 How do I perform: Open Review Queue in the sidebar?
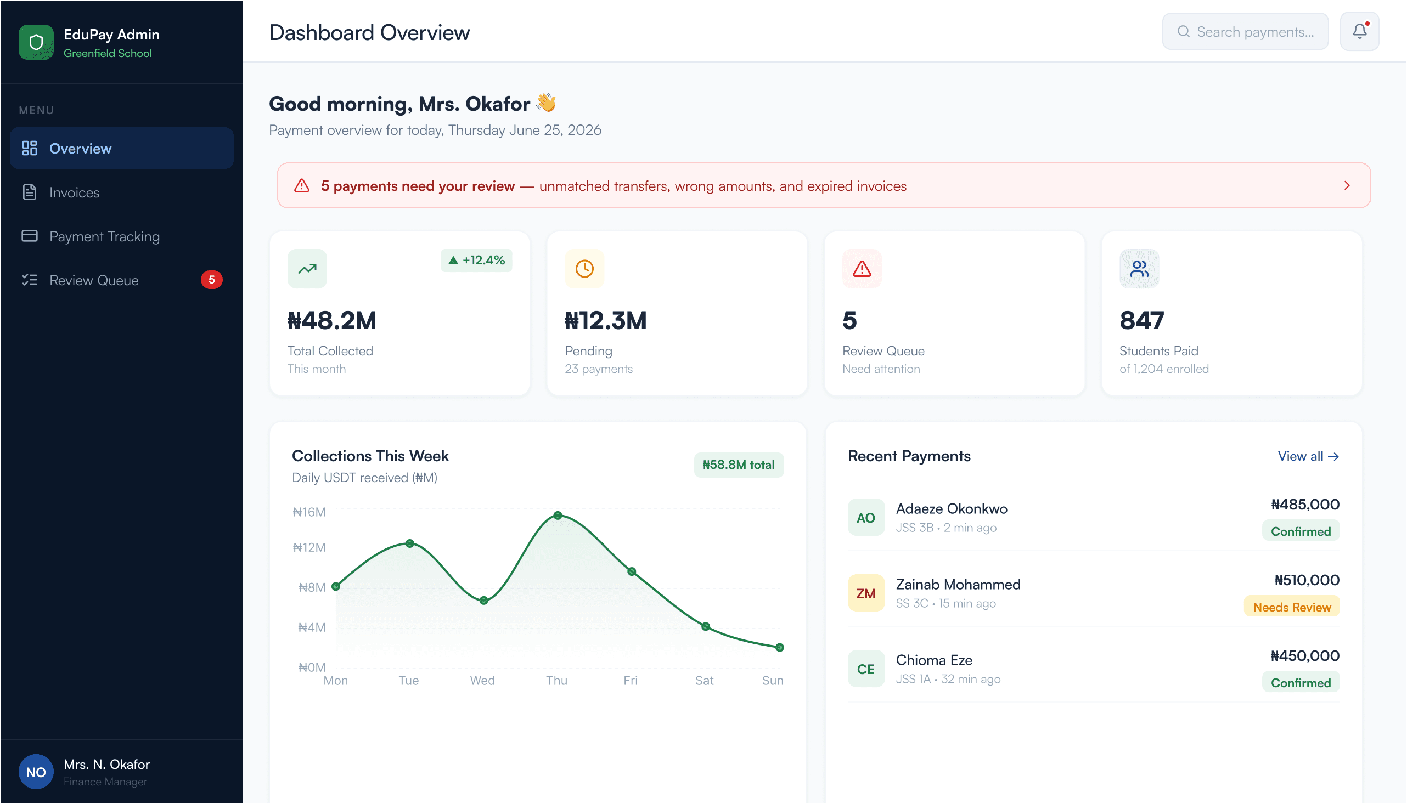click(x=121, y=280)
